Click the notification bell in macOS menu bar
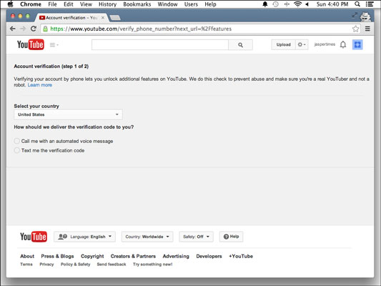 pyautogui.click(x=265, y=4)
